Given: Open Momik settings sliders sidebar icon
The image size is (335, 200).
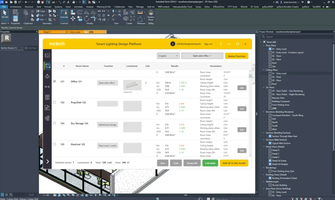Looking at the screenshot, I should [47, 118].
